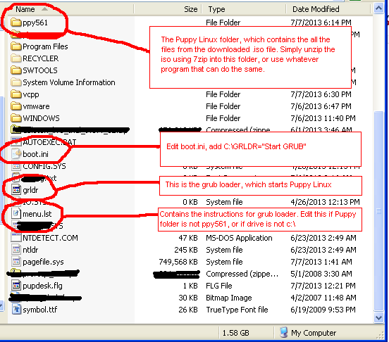Click the ppy561 folder icon
The width and height of the screenshot is (389, 342).
pyautogui.click(x=16, y=23)
